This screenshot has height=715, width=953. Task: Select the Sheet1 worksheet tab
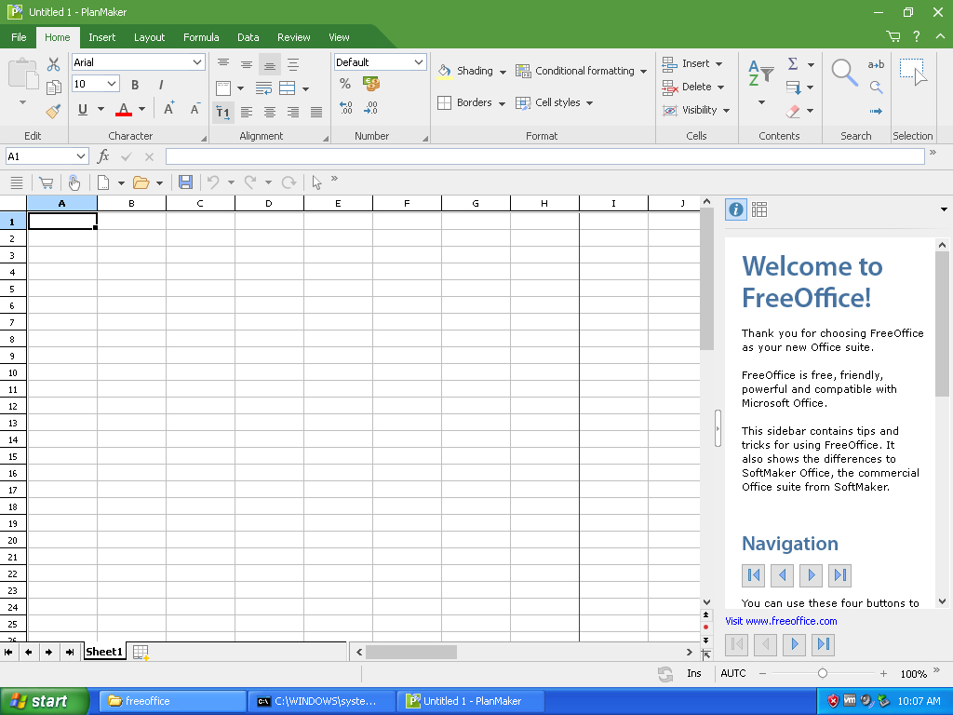(104, 652)
